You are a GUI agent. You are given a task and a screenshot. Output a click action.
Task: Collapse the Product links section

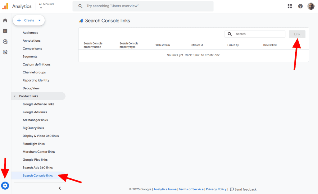pos(15,96)
